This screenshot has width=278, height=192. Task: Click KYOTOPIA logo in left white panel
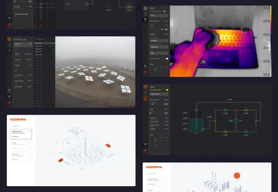pos(18,120)
